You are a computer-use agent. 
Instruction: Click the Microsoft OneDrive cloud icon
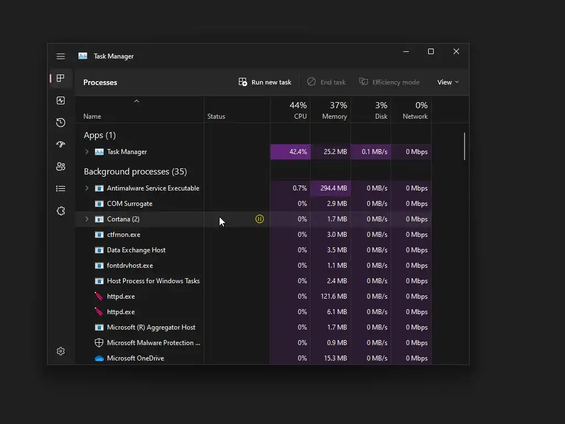(99, 358)
